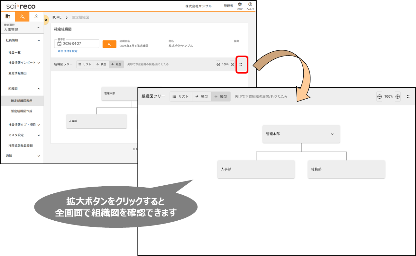Collapse 管理本部 node using its chevron arrow

[x=332, y=134]
